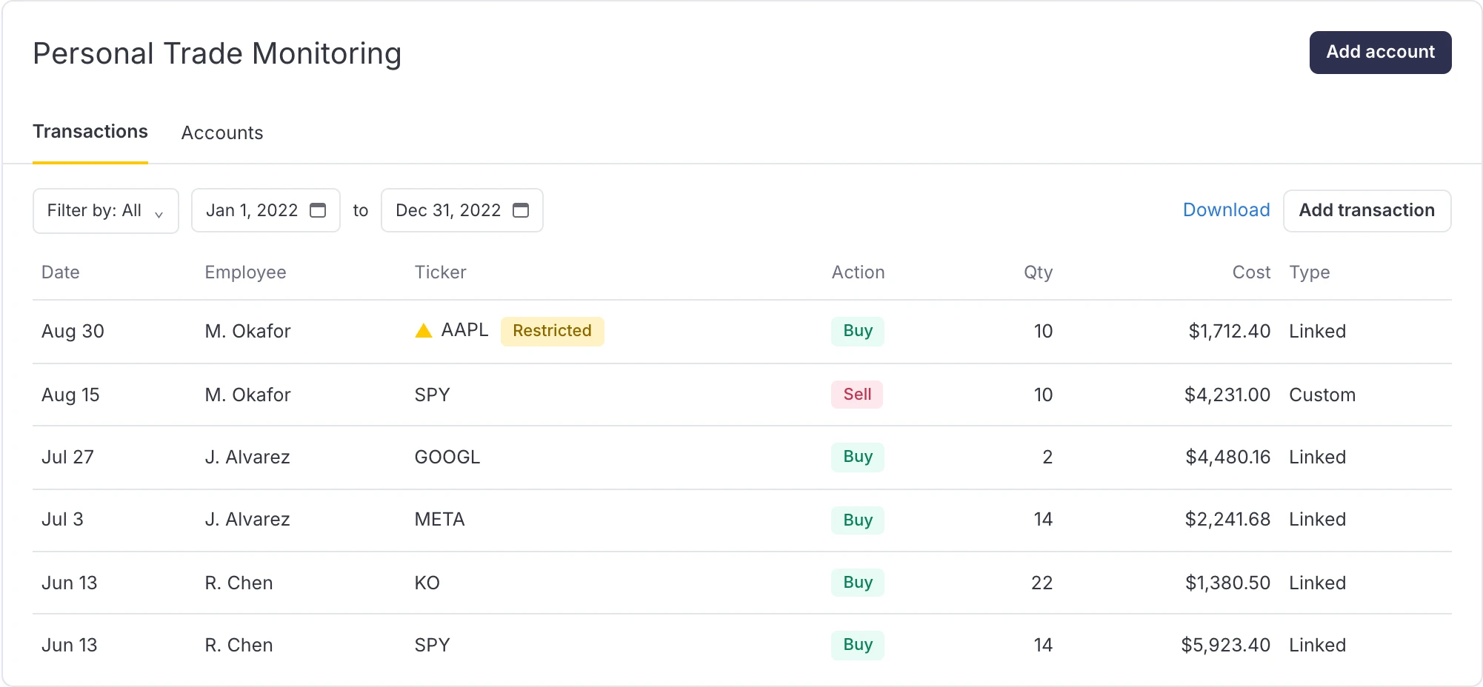Click the Buy tag in the KO row
This screenshot has width=1483, height=687.
pyautogui.click(x=858, y=583)
